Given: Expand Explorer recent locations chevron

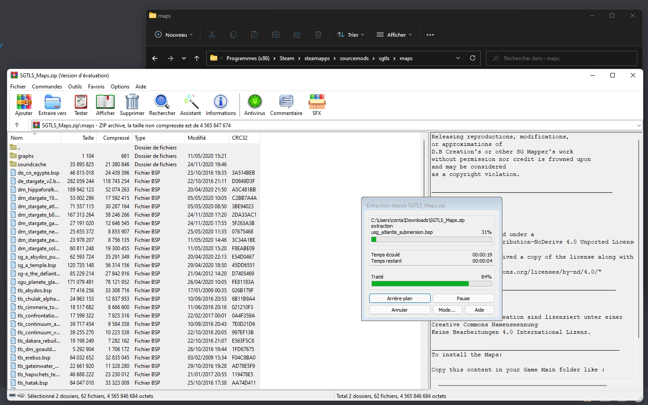Looking at the screenshot, I should tap(184, 58).
